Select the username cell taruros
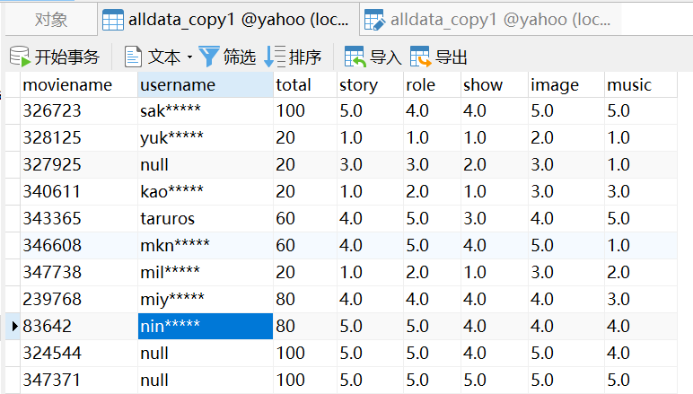Image resolution: width=693 pixels, height=394 pixels. coord(206,219)
